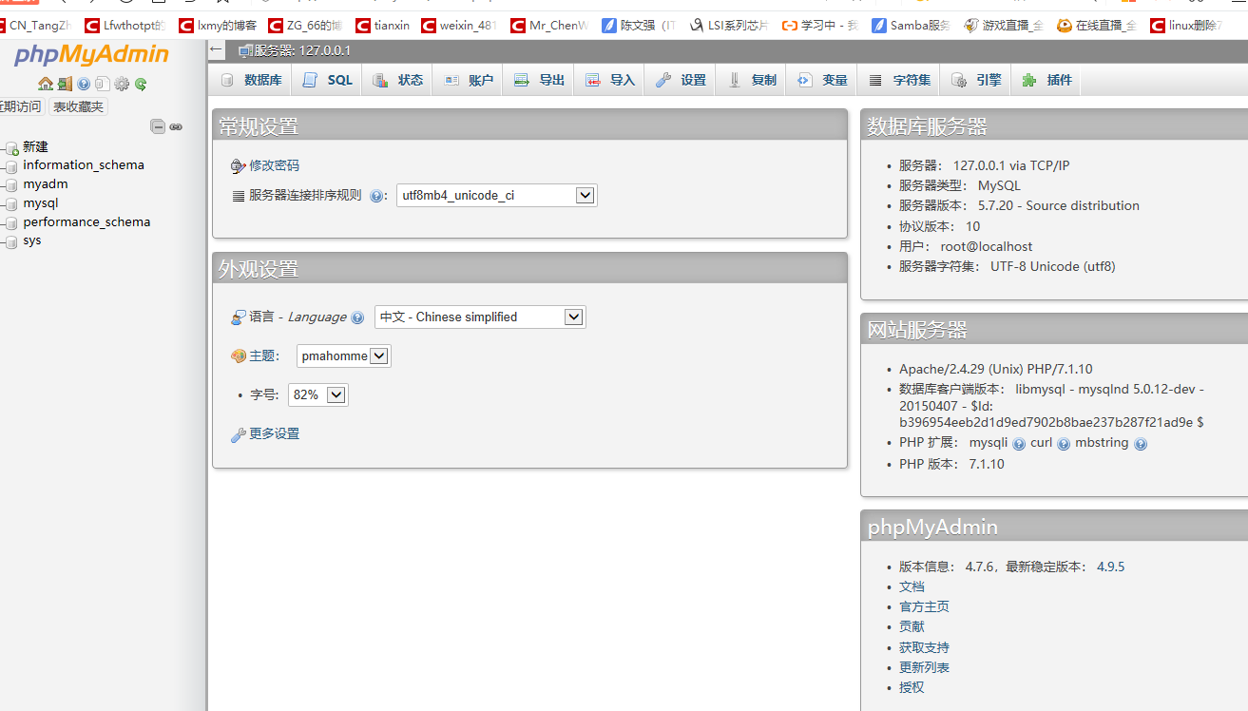1248x711 pixels.
Task: Select the sys database
Action: [32, 240]
